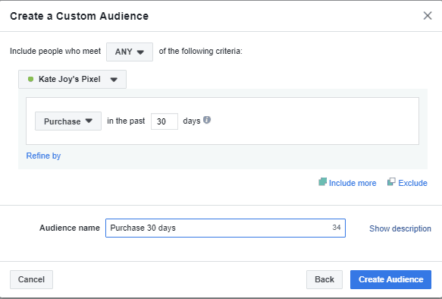Click the Audience name text field
Image resolution: width=442 pixels, height=299 pixels.
tap(225, 228)
